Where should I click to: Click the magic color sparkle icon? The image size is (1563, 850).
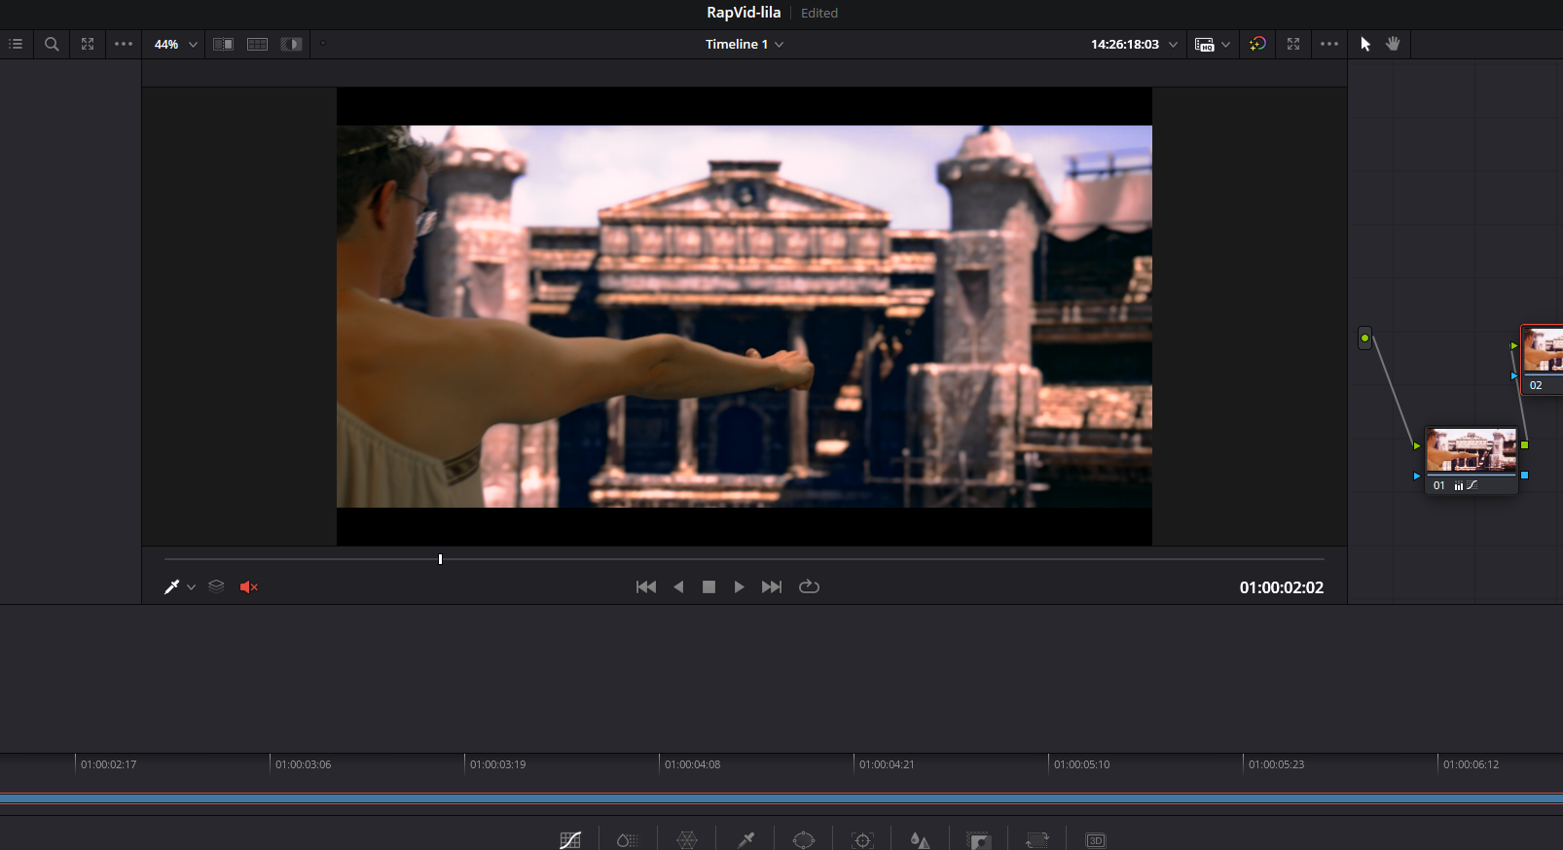coord(1257,44)
